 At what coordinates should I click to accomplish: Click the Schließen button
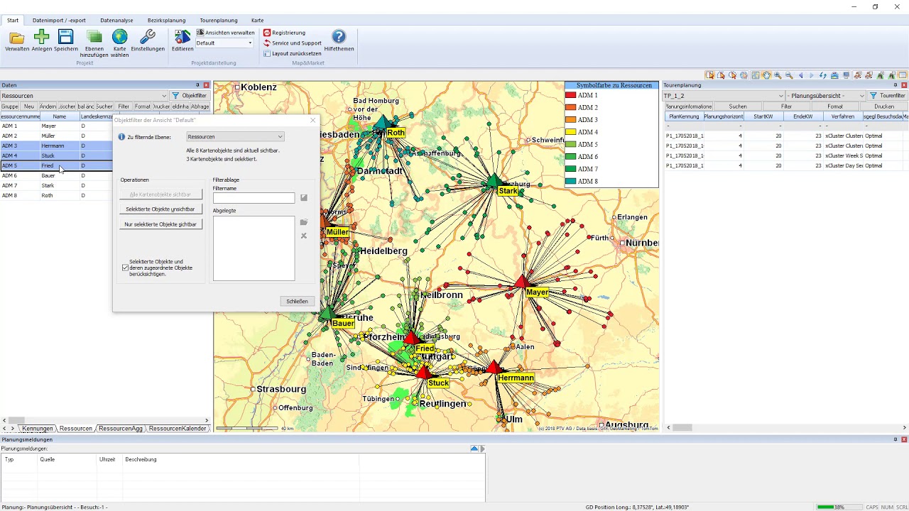coord(297,302)
